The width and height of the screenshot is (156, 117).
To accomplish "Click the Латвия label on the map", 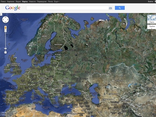I will point(58,59).
